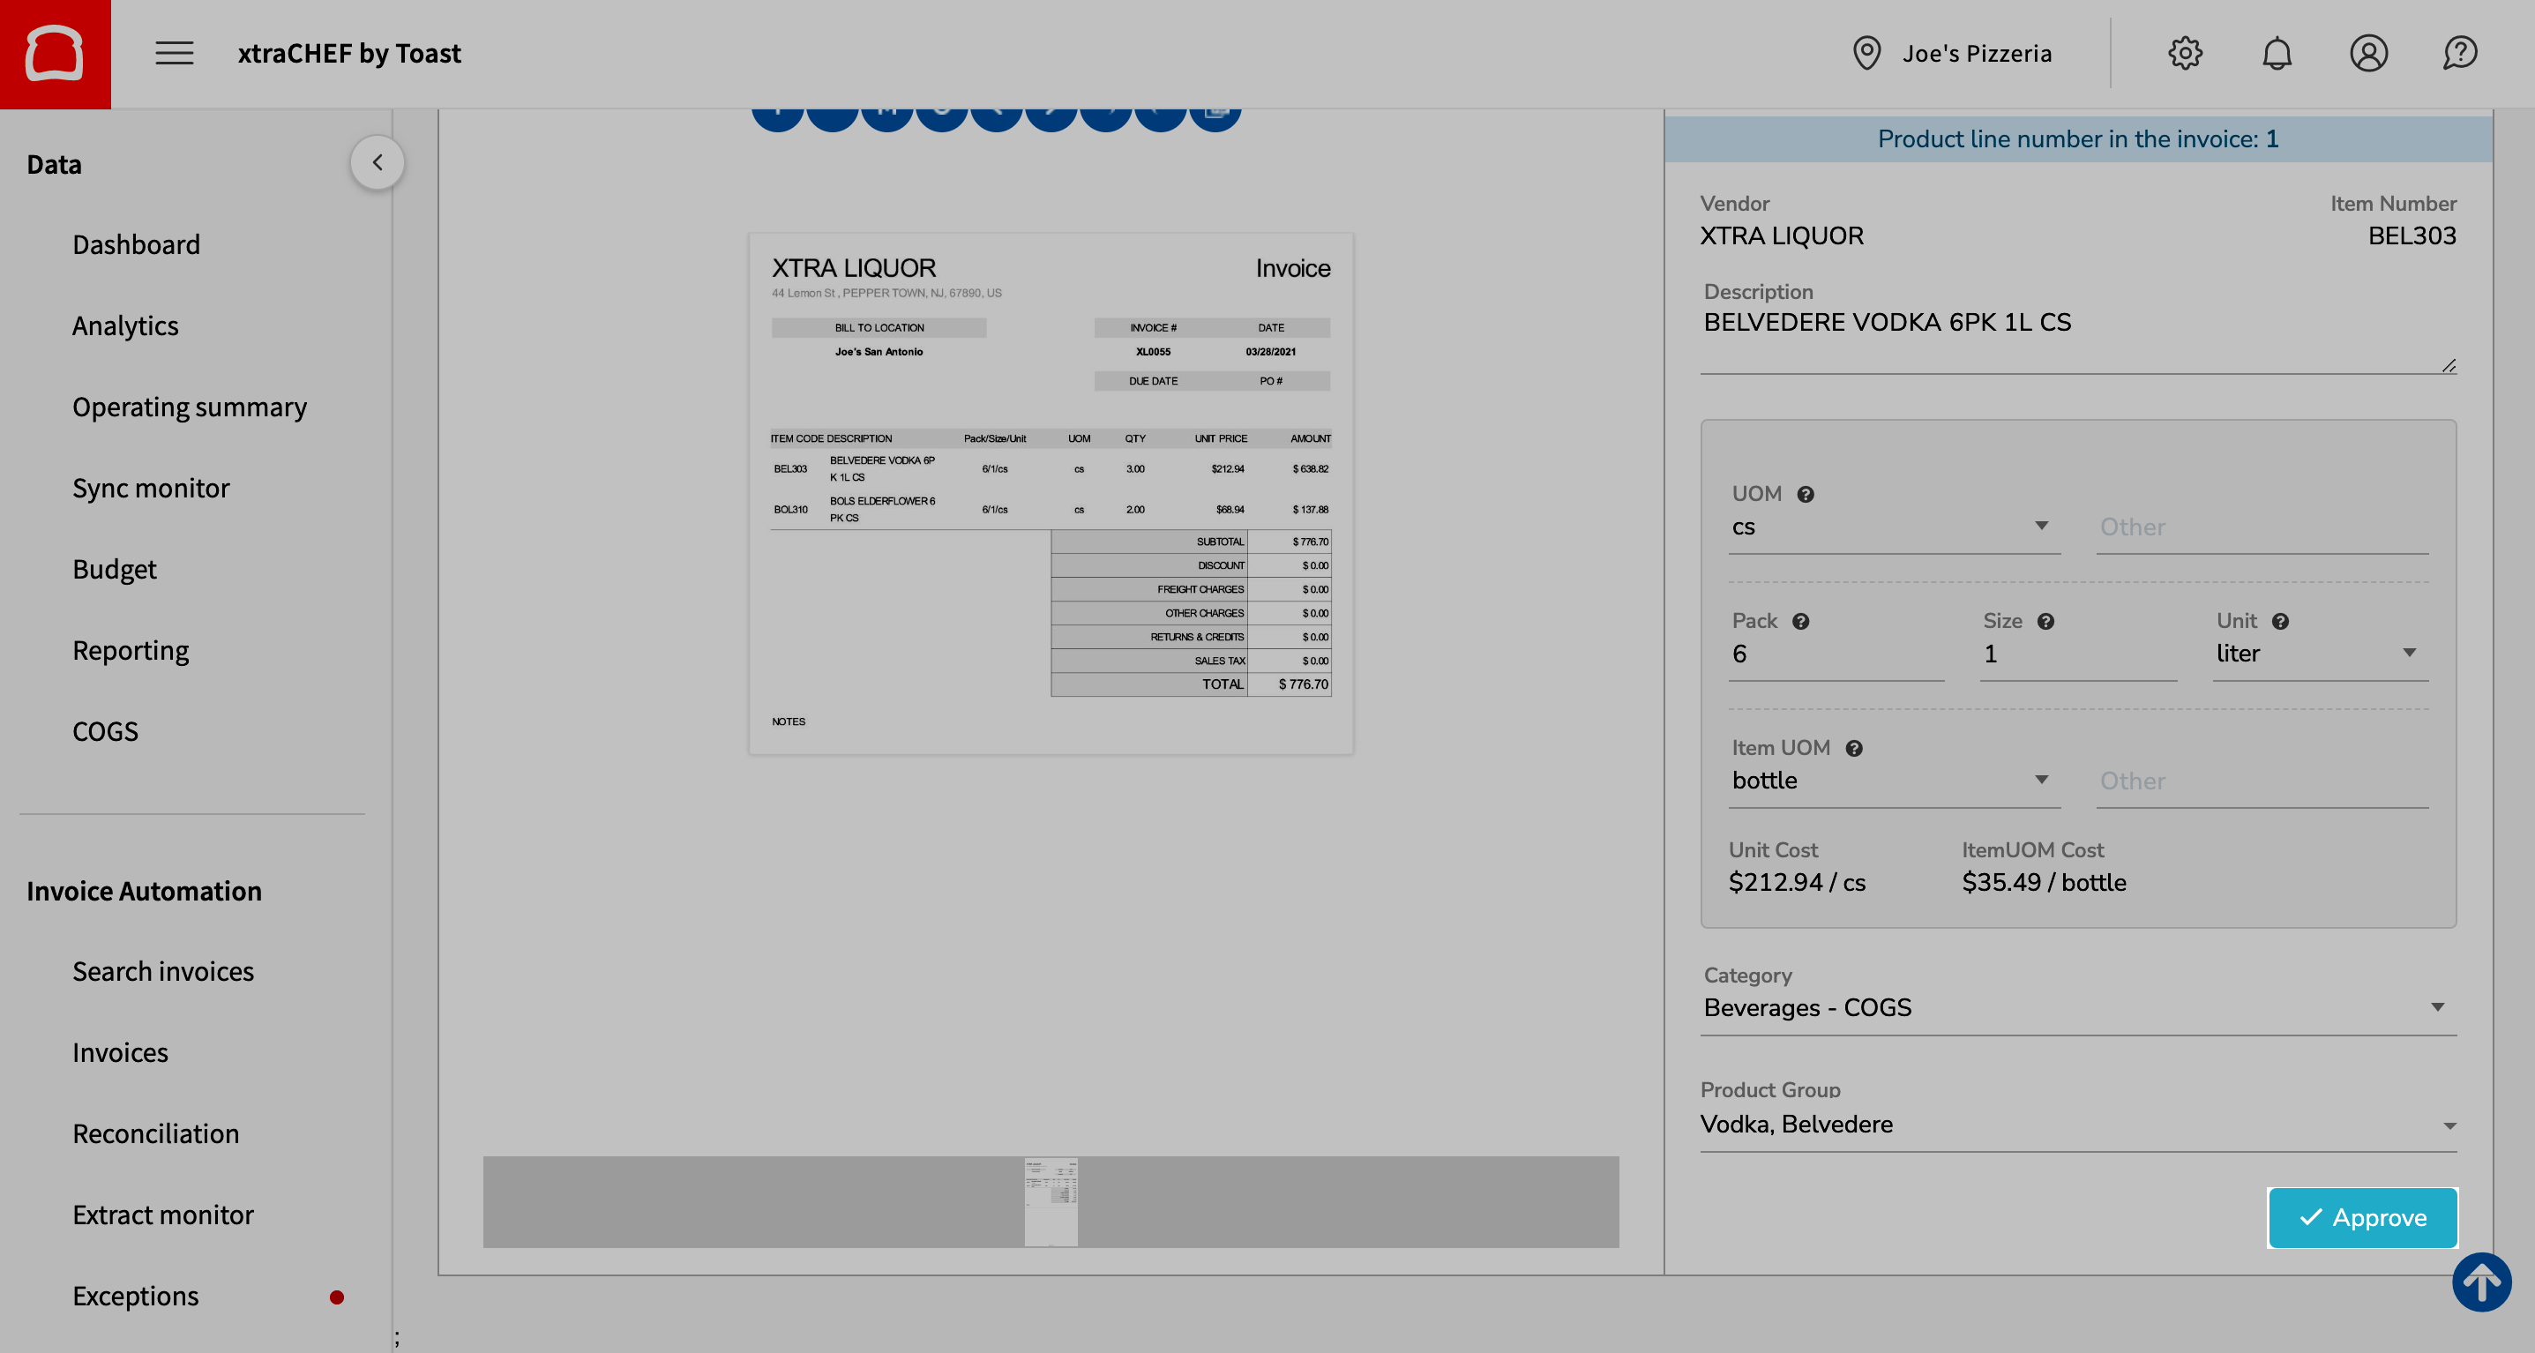This screenshot has width=2535, height=1353.
Task: Open the hamburger navigation menu
Action: click(174, 53)
